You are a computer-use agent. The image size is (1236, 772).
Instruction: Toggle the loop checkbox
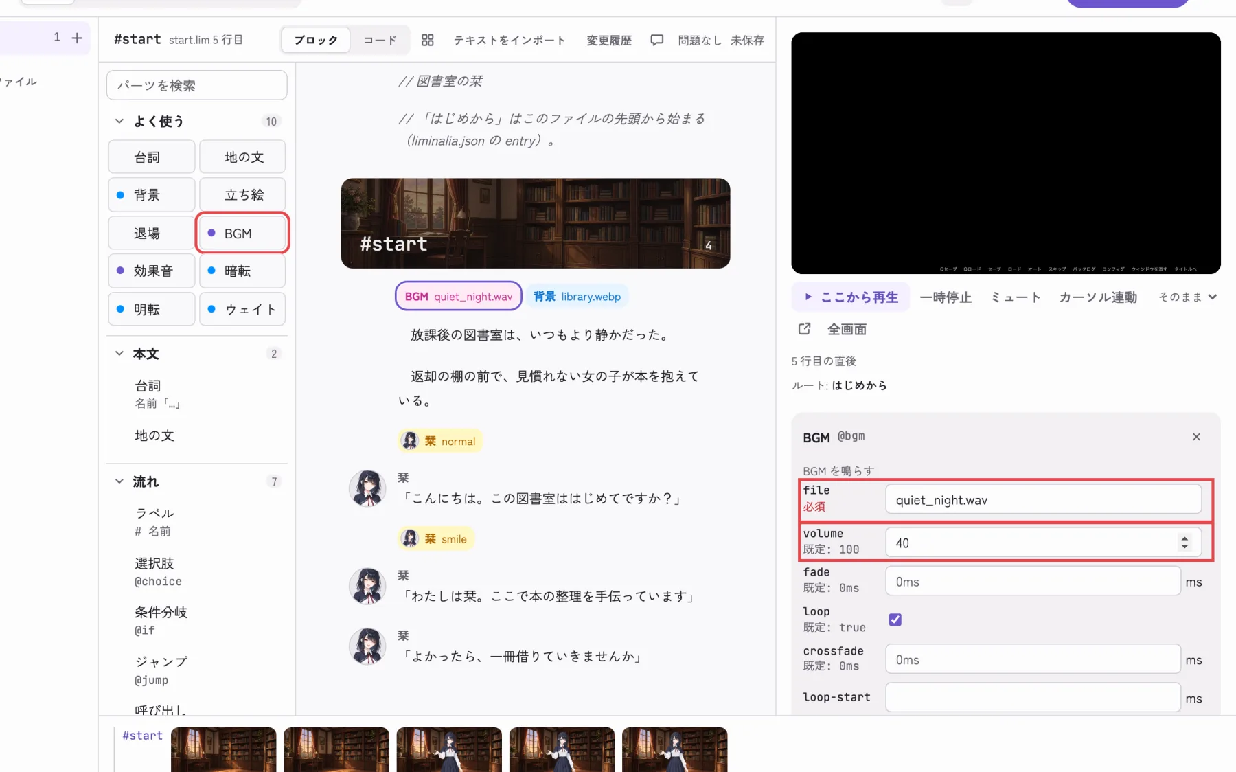click(x=895, y=620)
